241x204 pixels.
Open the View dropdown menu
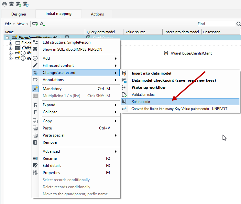pyautogui.click(x=23, y=24)
